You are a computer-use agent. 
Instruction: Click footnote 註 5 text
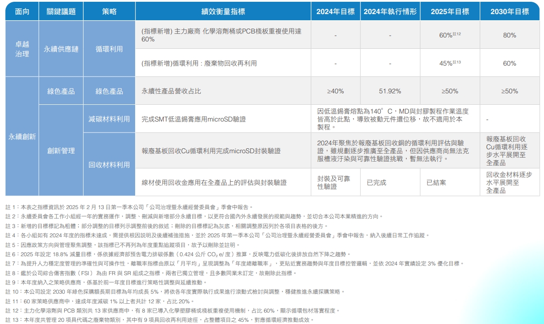coord(123,245)
